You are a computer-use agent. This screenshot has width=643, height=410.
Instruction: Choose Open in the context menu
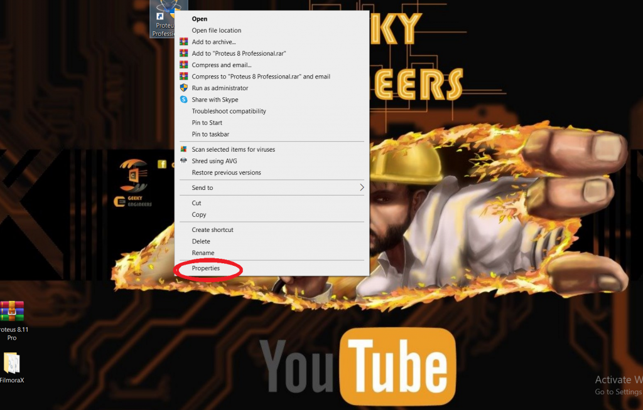[x=272, y=19]
